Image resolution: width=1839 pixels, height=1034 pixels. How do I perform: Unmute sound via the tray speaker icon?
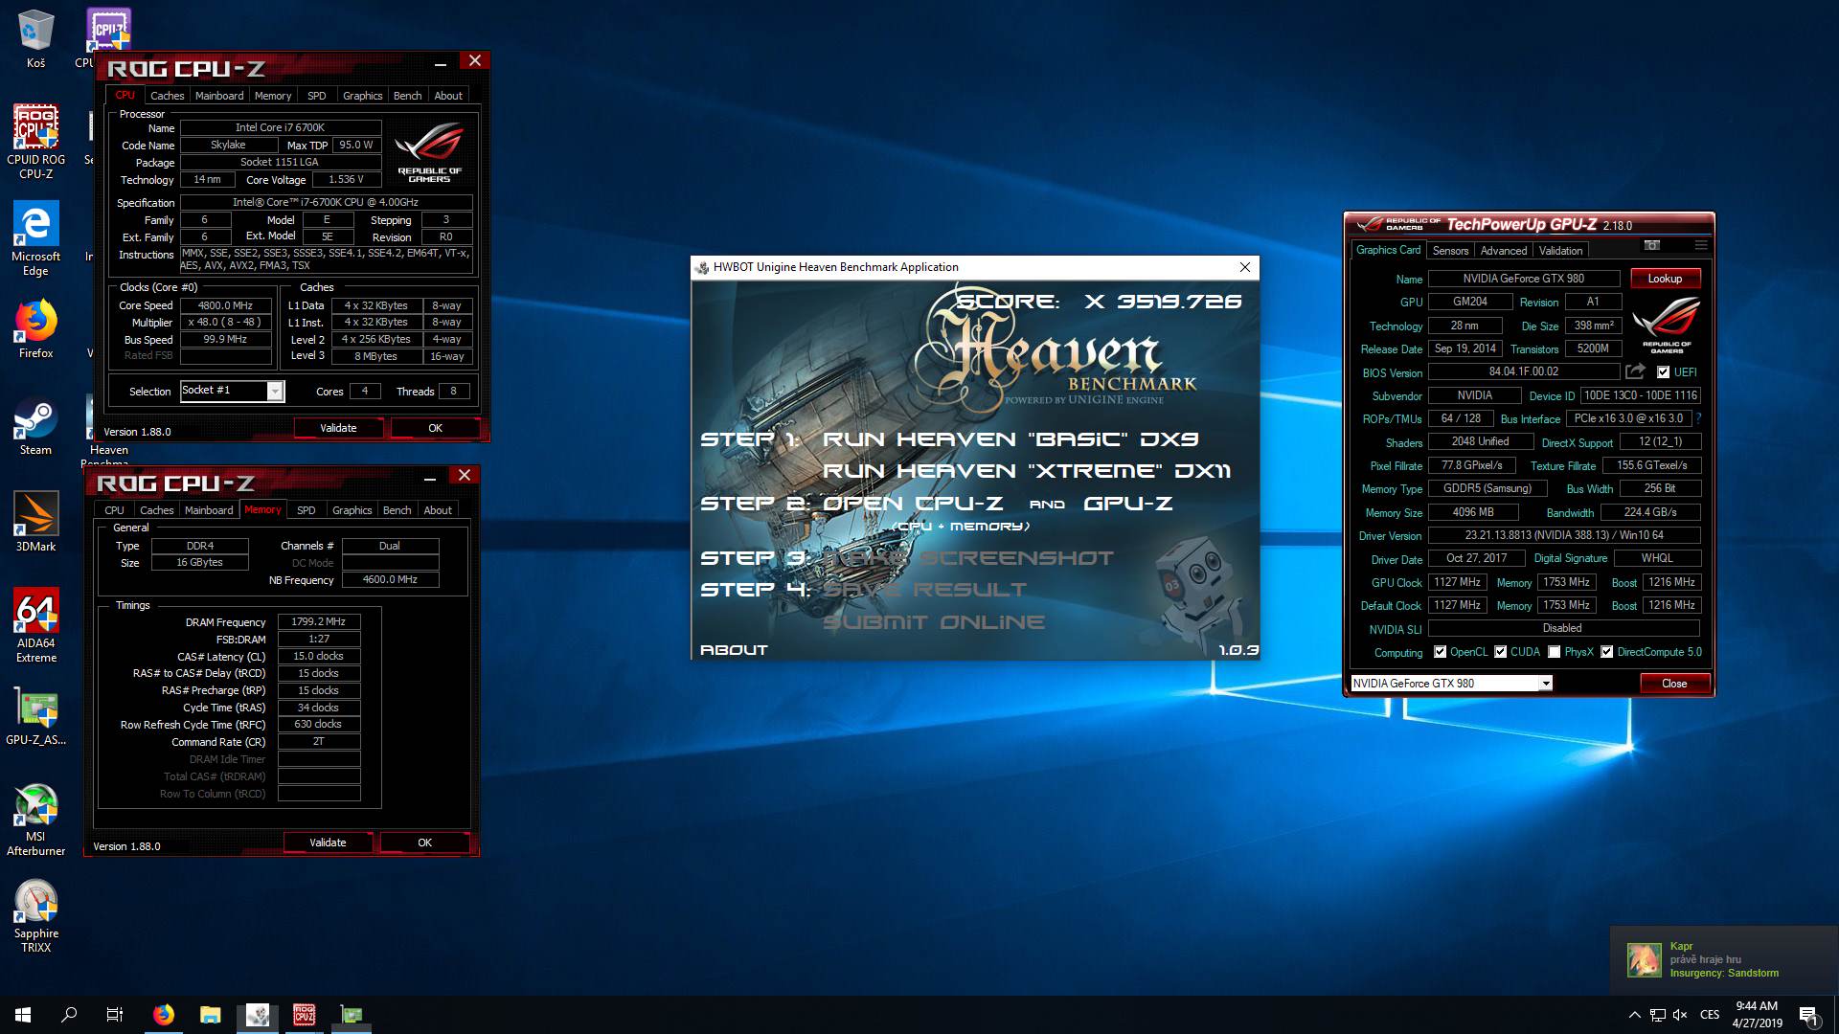pyautogui.click(x=1681, y=1015)
